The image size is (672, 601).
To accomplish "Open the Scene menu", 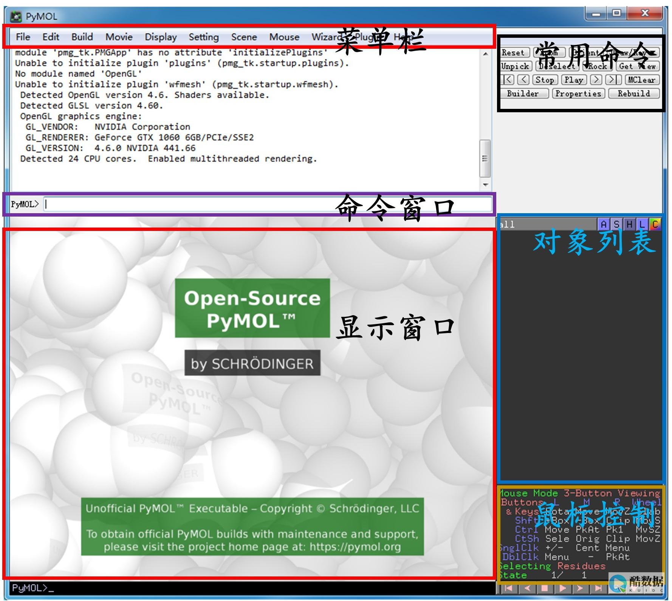I will (244, 37).
